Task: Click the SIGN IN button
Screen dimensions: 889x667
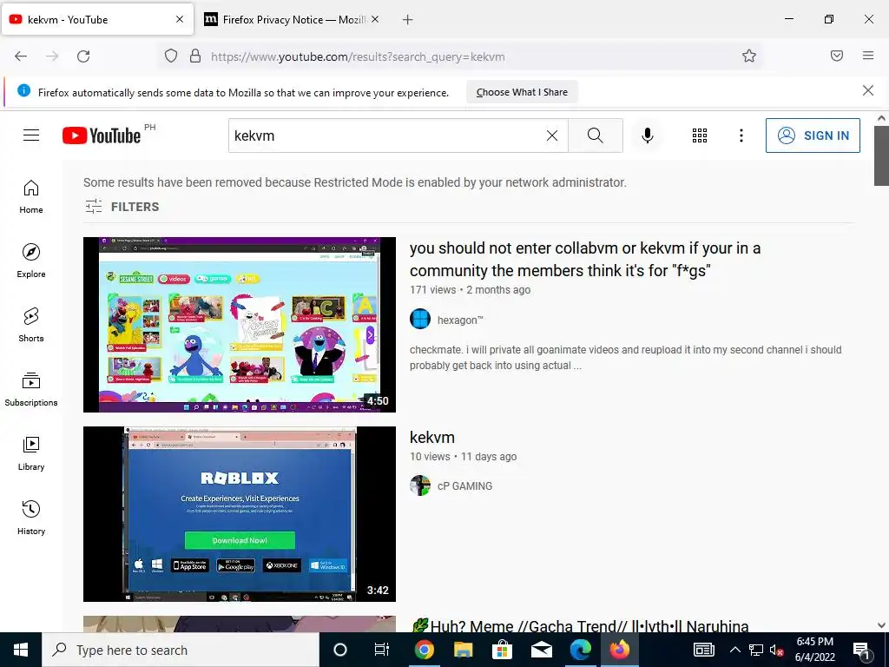Action: 813,135
